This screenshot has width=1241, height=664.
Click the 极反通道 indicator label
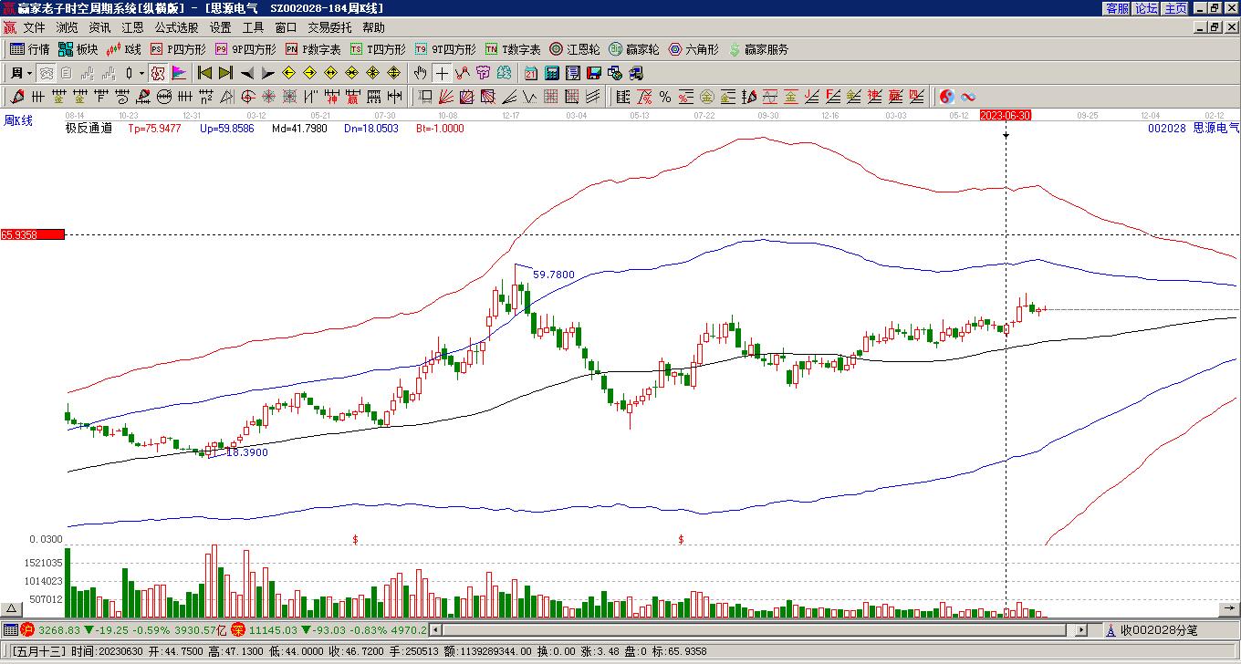[89, 129]
